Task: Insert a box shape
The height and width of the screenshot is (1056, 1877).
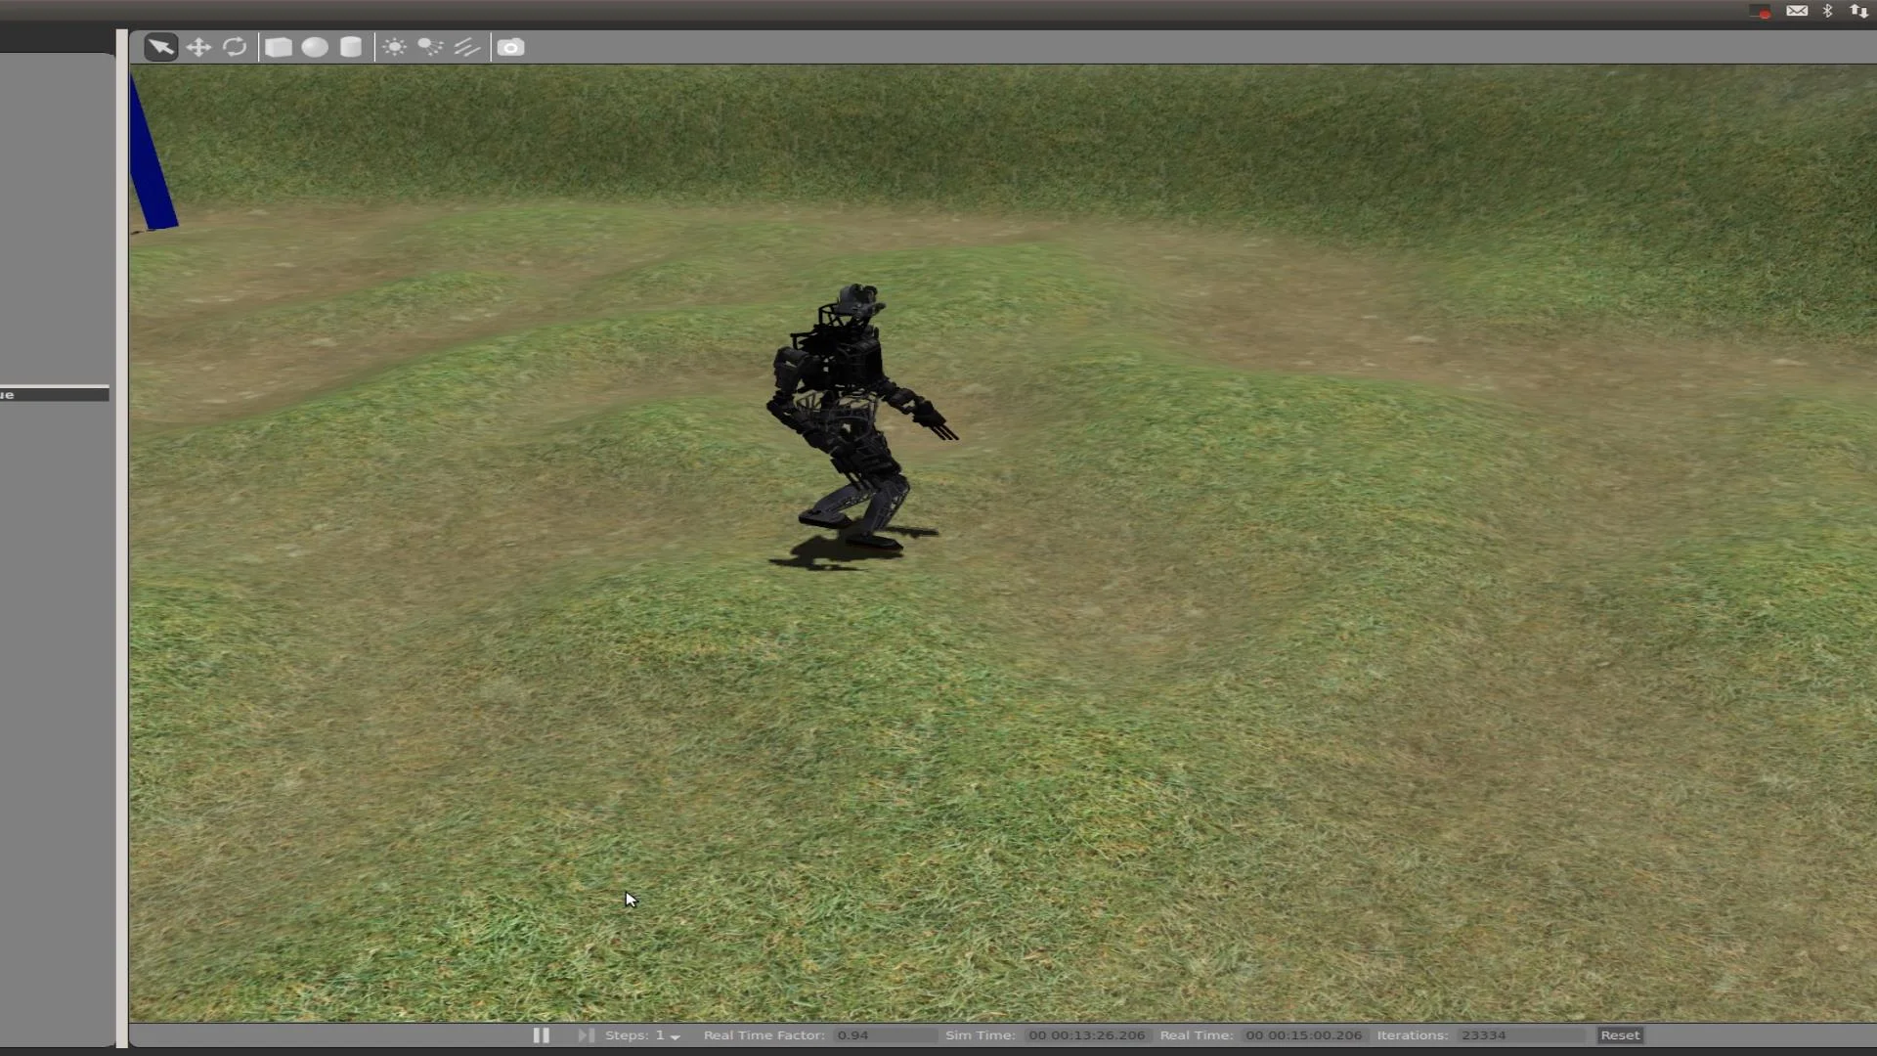Action: pos(279,47)
